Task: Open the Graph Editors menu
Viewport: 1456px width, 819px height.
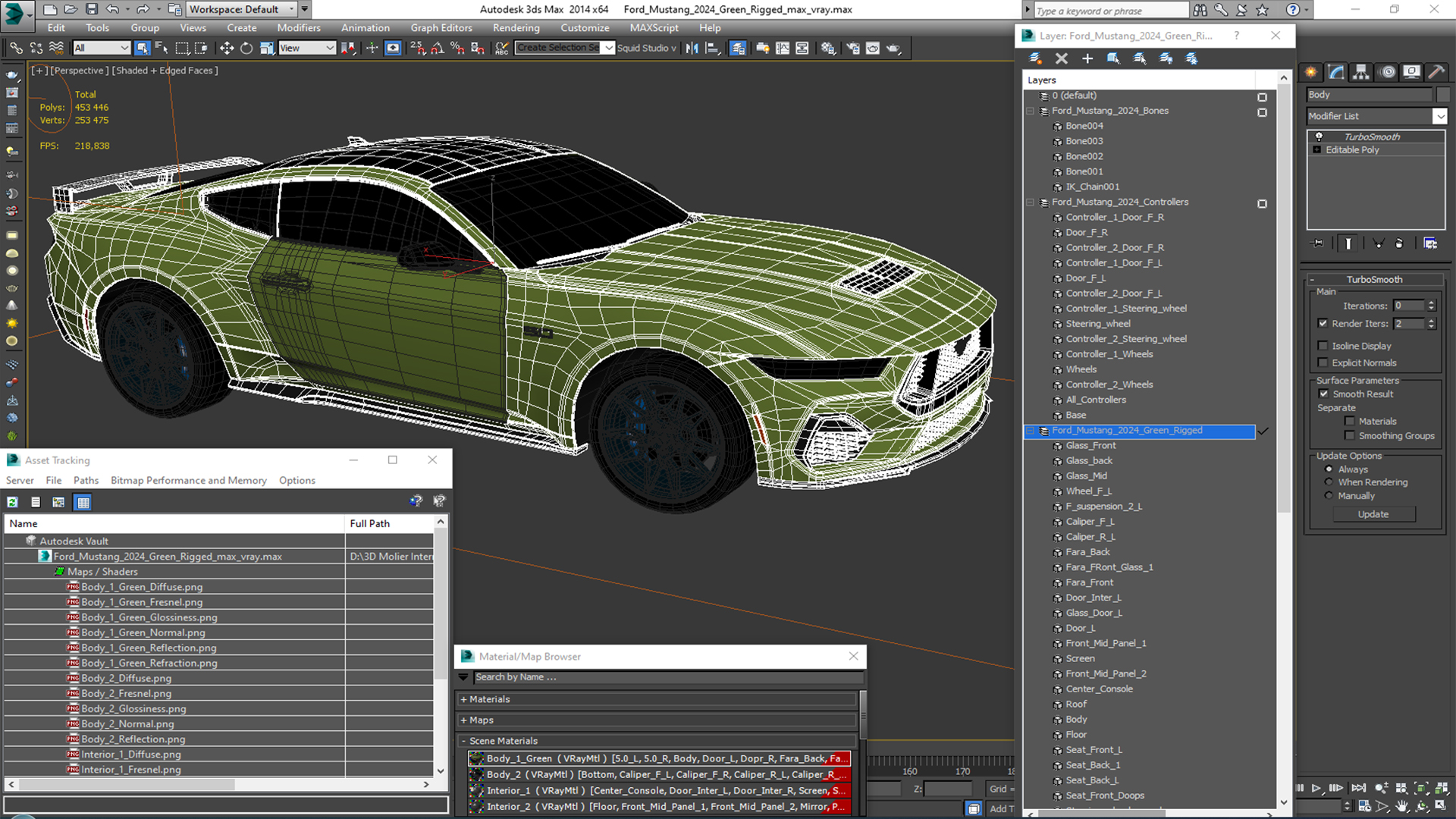Action: [441, 28]
